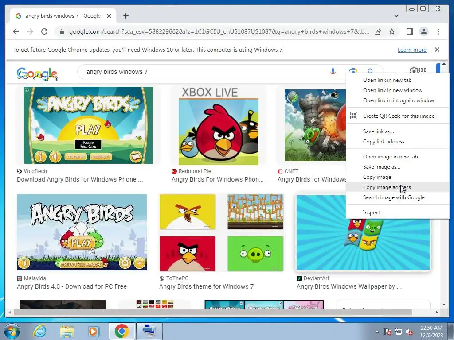The height and width of the screenshot is (340, 454).
Task: Select Open image in new tab
Action: pyautogui.click(x=398, y=156)
